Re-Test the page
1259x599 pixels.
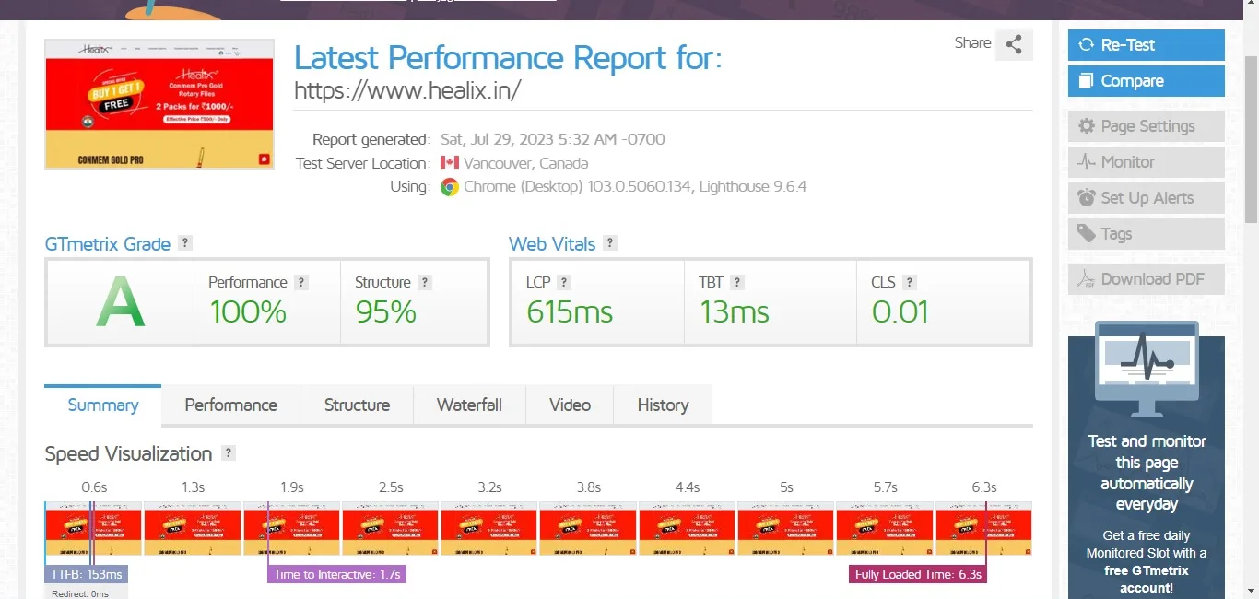(1147, 45)
